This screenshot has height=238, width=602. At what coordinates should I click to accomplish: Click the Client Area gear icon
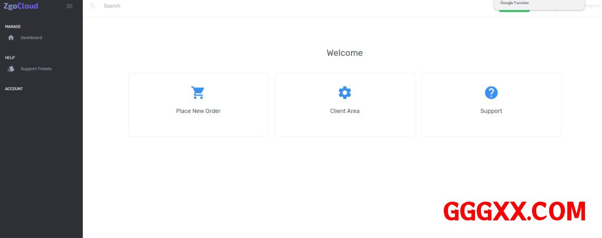[x=345, y=93]
